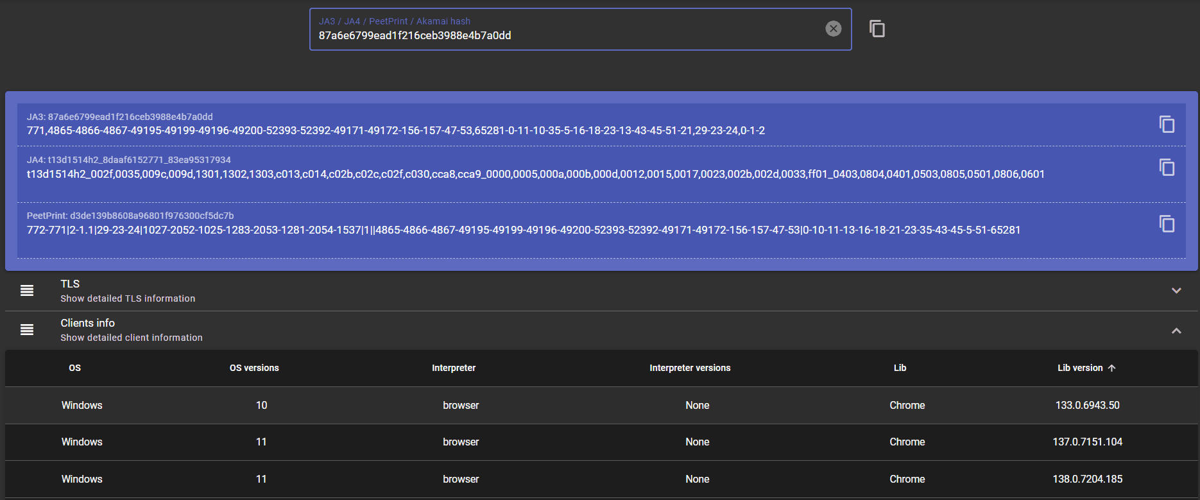Screen dimensions: 1200x500
Task: Select the PeetPrint hash label line
Action: point(130,216)
